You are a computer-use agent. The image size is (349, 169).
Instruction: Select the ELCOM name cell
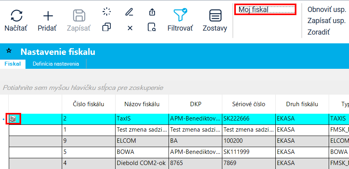pos(142,141)
